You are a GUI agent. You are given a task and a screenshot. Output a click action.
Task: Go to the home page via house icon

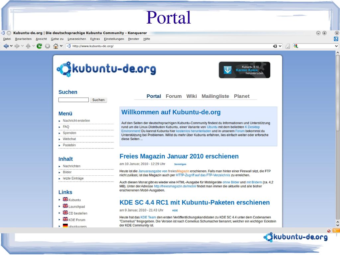[56, 46]
